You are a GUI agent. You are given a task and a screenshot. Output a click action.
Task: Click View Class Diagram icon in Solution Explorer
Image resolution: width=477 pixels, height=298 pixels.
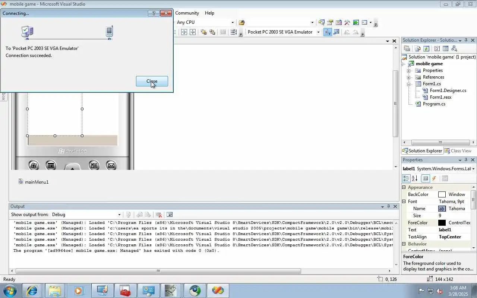point(454,48)
